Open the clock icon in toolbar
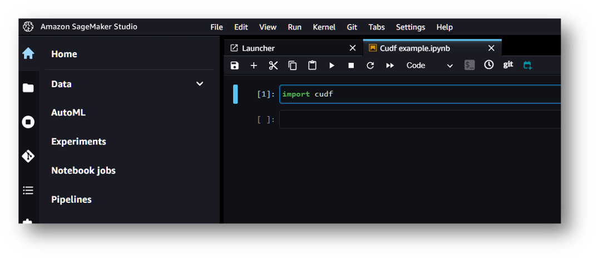The image size is (598, 260). tap(489, 64)
